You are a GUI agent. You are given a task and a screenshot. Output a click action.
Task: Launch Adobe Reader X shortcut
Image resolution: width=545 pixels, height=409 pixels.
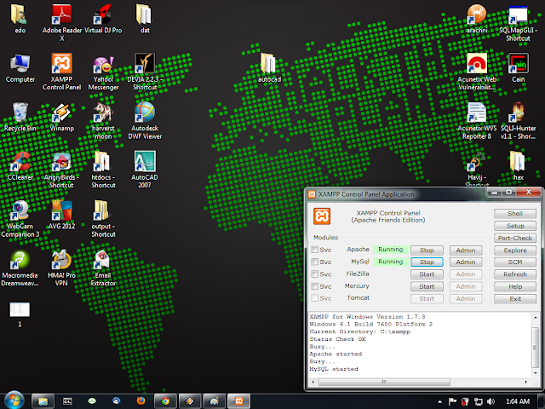[x=62, y=23]
